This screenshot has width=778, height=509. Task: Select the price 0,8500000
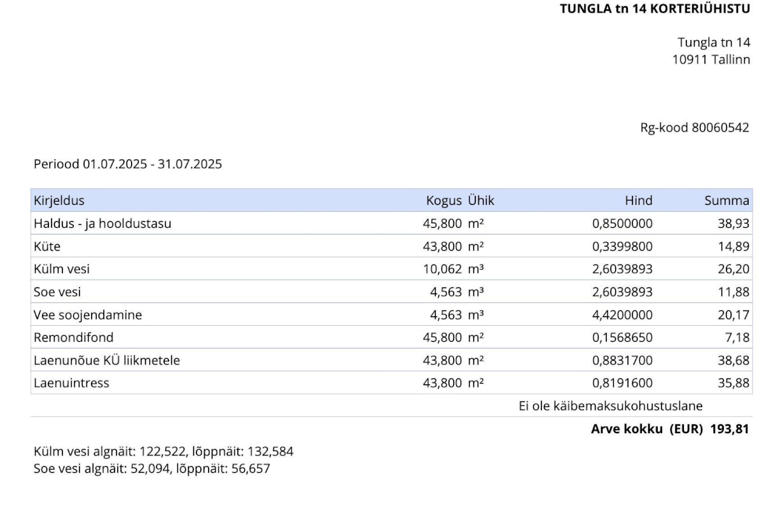click(x=622, y=224)
